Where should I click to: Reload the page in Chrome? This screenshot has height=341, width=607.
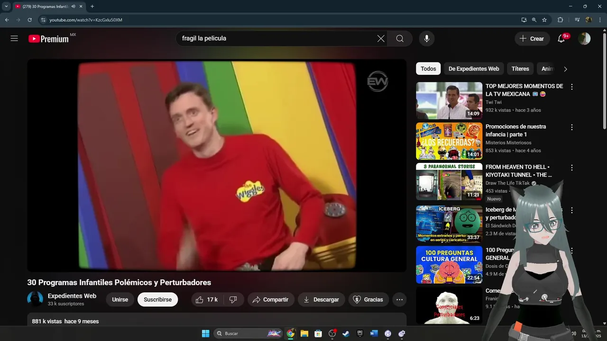click(29, 20)
